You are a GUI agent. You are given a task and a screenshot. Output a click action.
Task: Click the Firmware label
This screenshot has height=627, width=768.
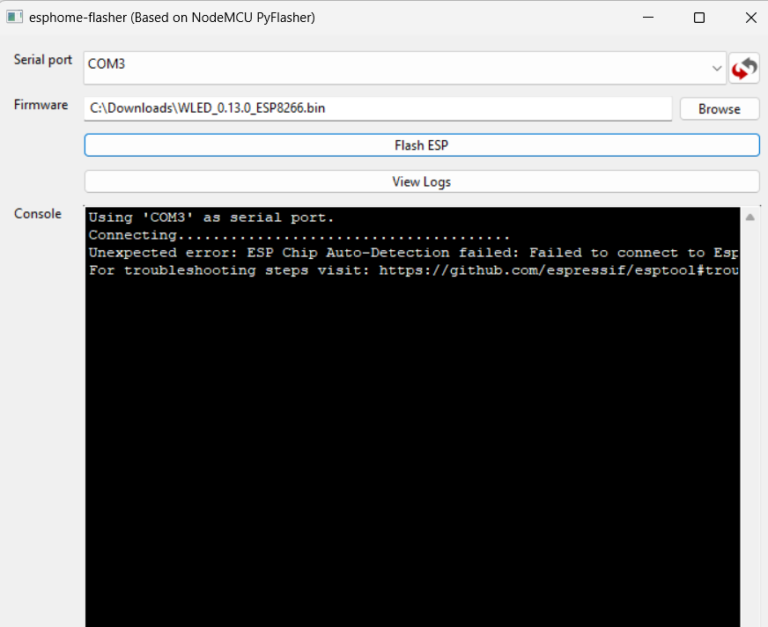pos(41,105)
